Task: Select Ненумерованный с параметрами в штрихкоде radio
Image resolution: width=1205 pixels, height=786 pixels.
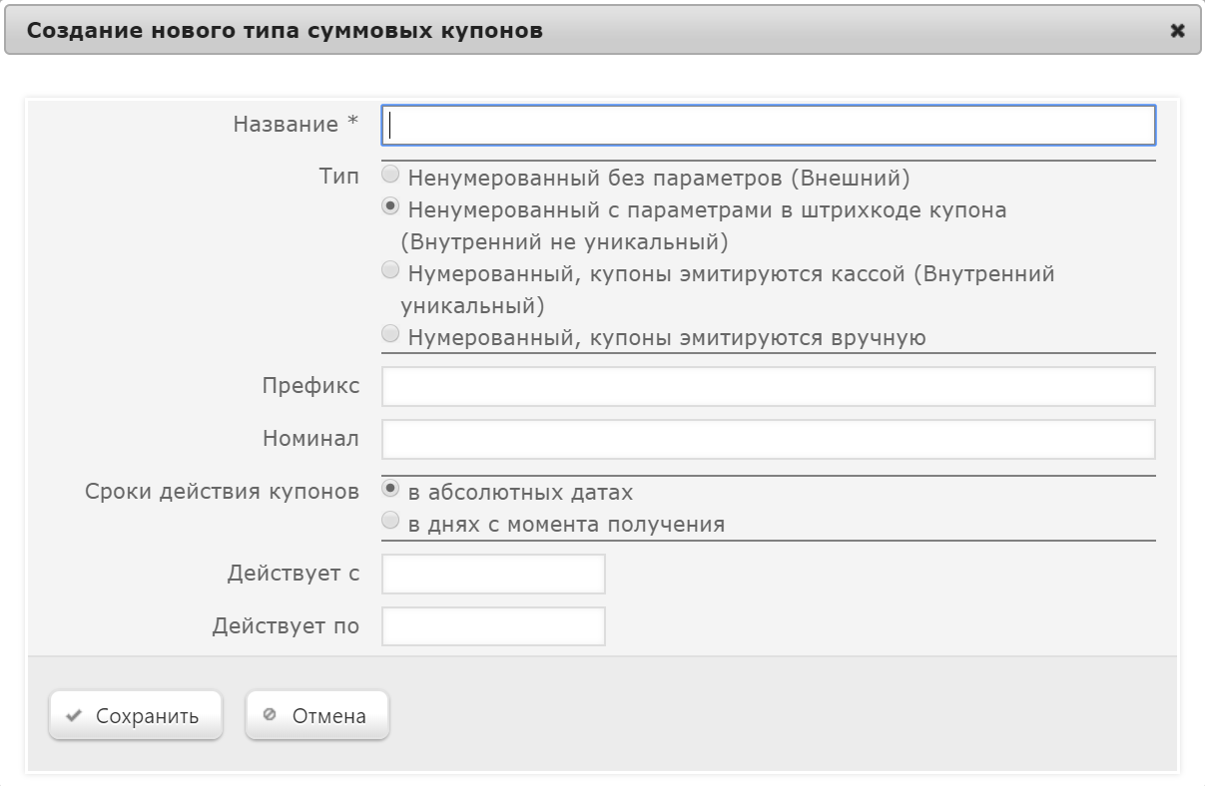Action: [x=391, y=207]
